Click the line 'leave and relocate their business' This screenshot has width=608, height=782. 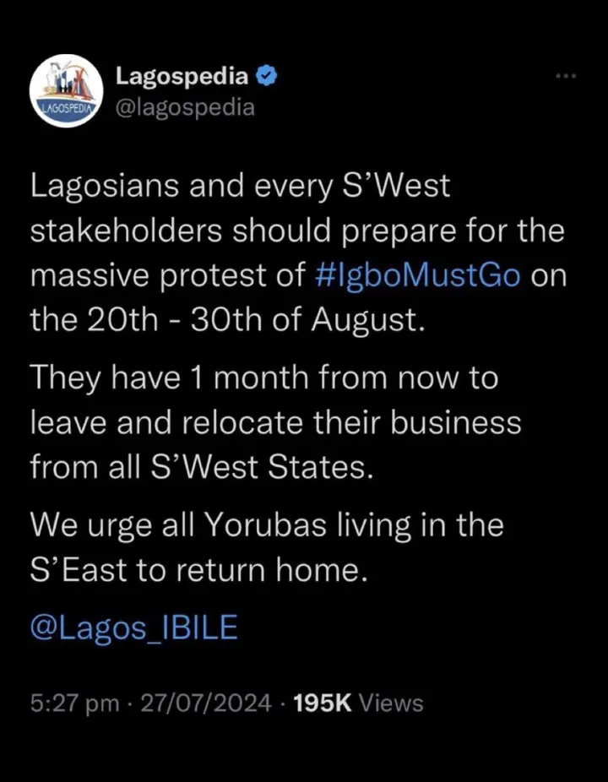pos(275,423)
